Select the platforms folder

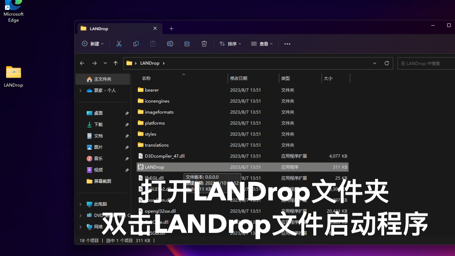coord(155,123)
